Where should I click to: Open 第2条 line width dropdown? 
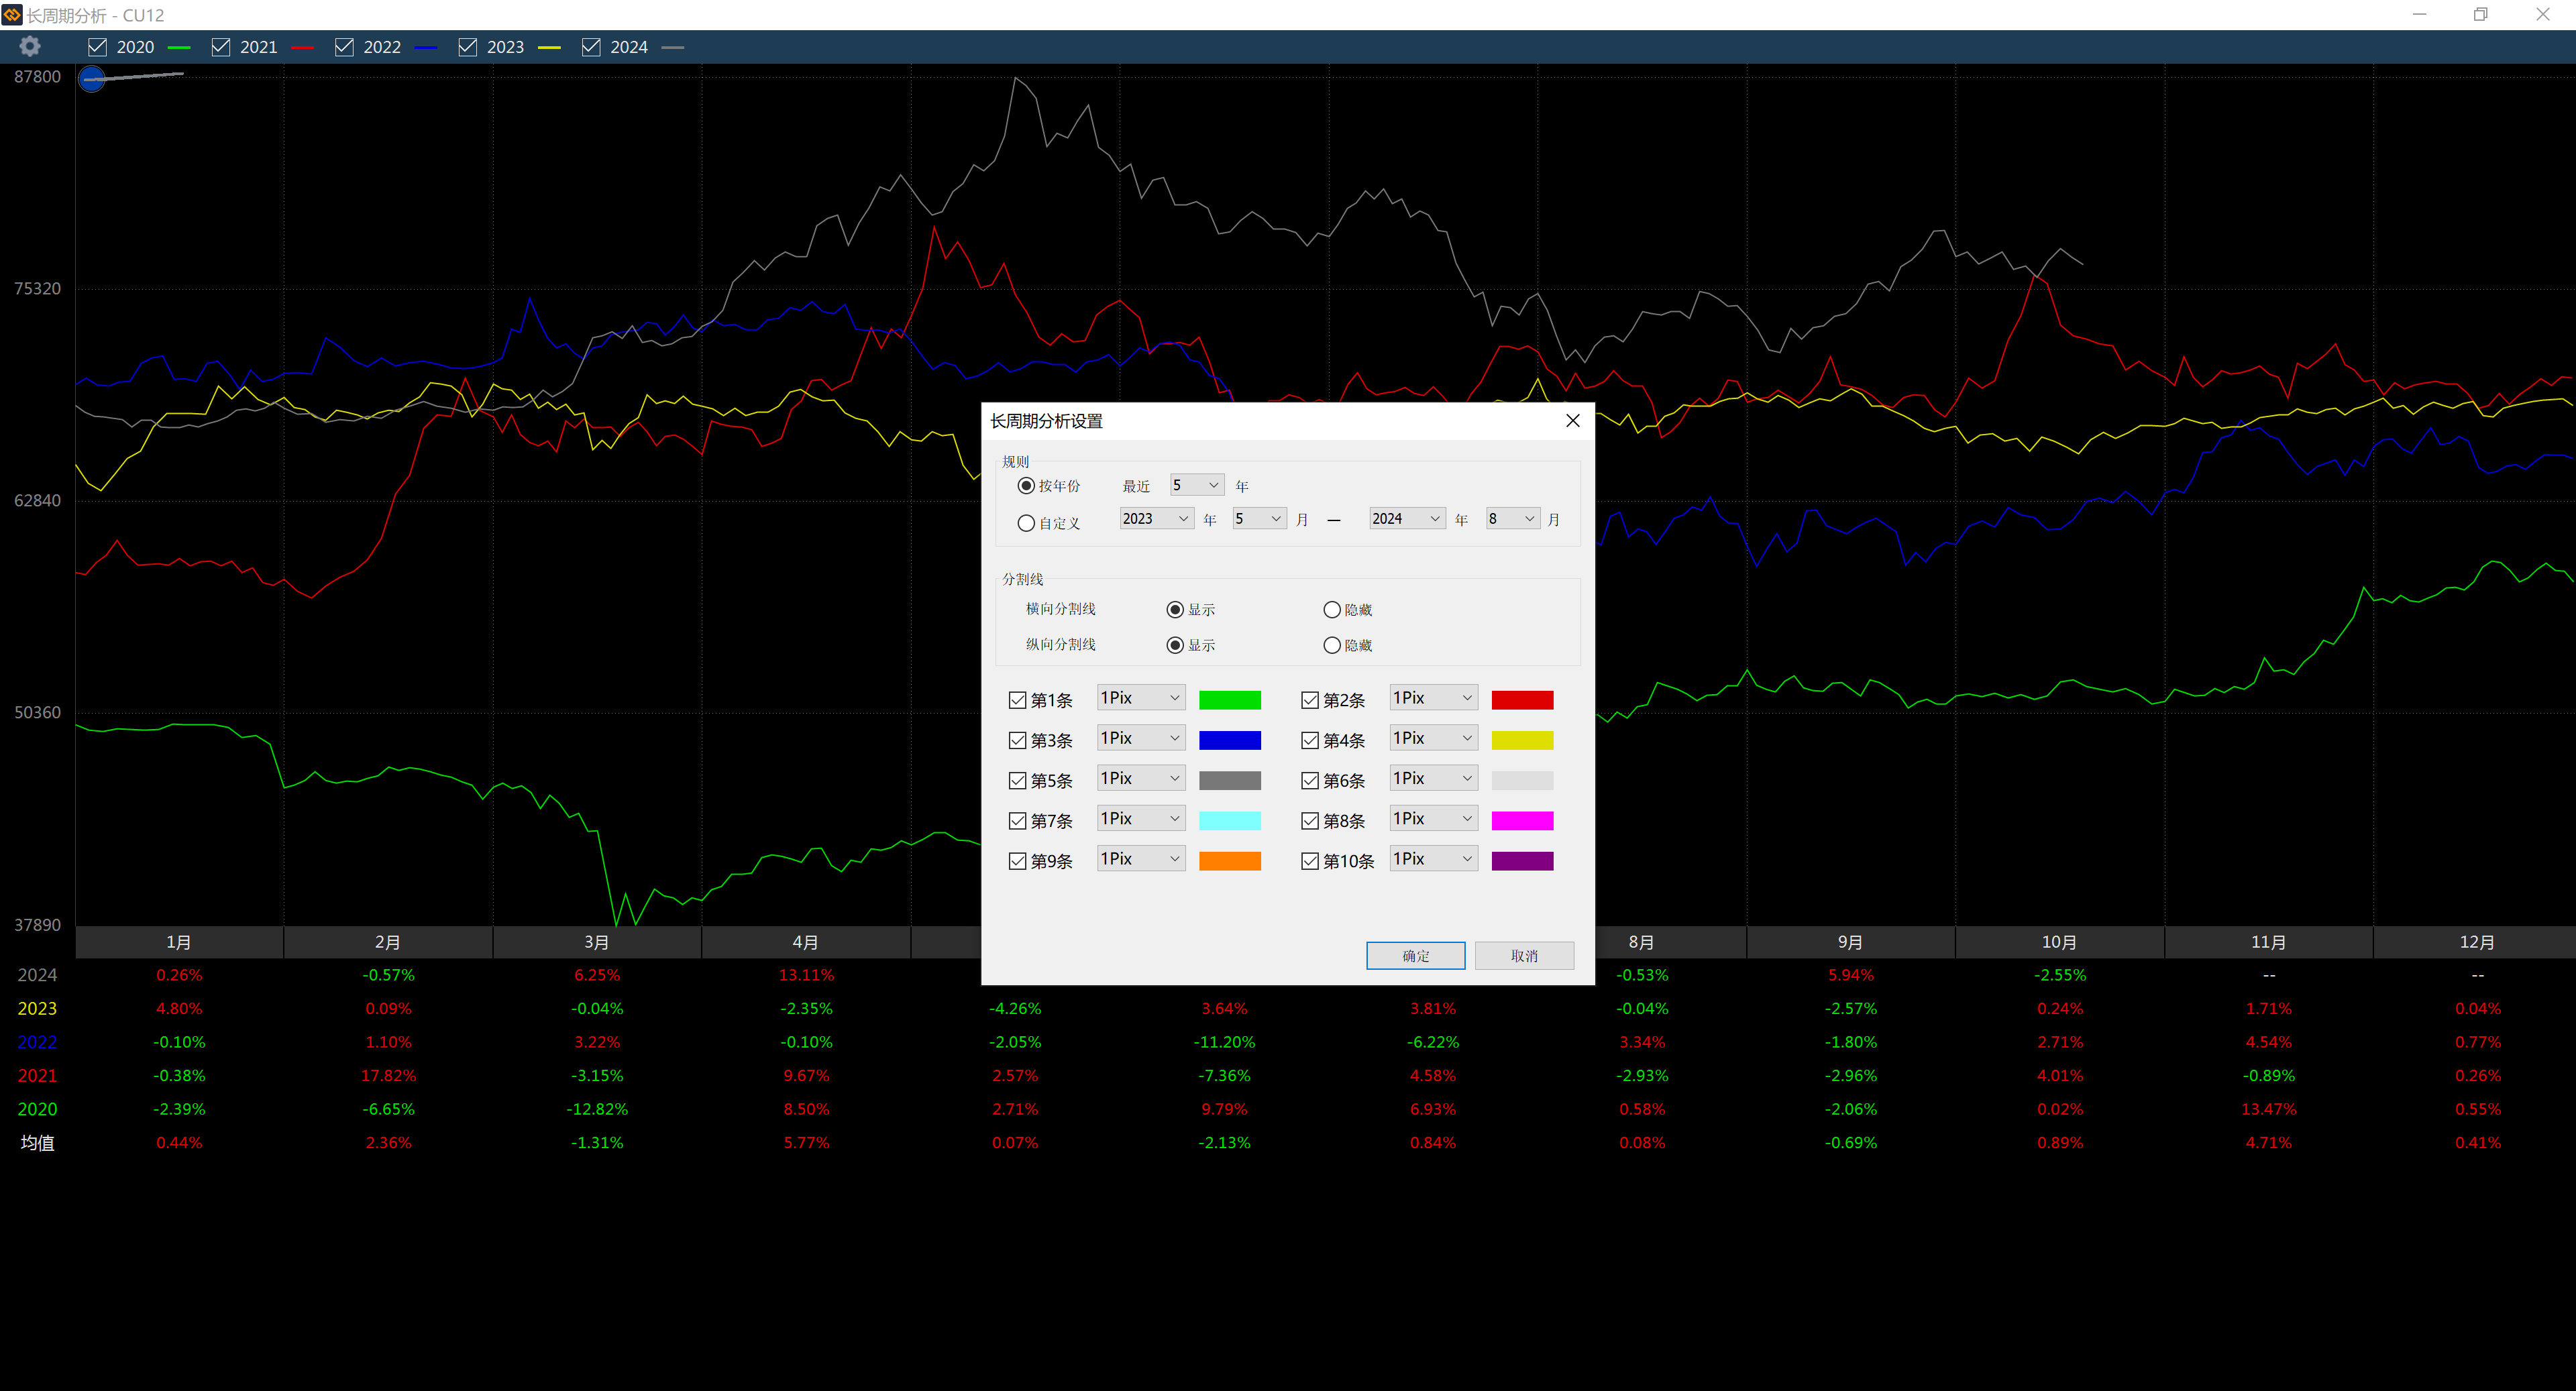(x=1434, y=698)
